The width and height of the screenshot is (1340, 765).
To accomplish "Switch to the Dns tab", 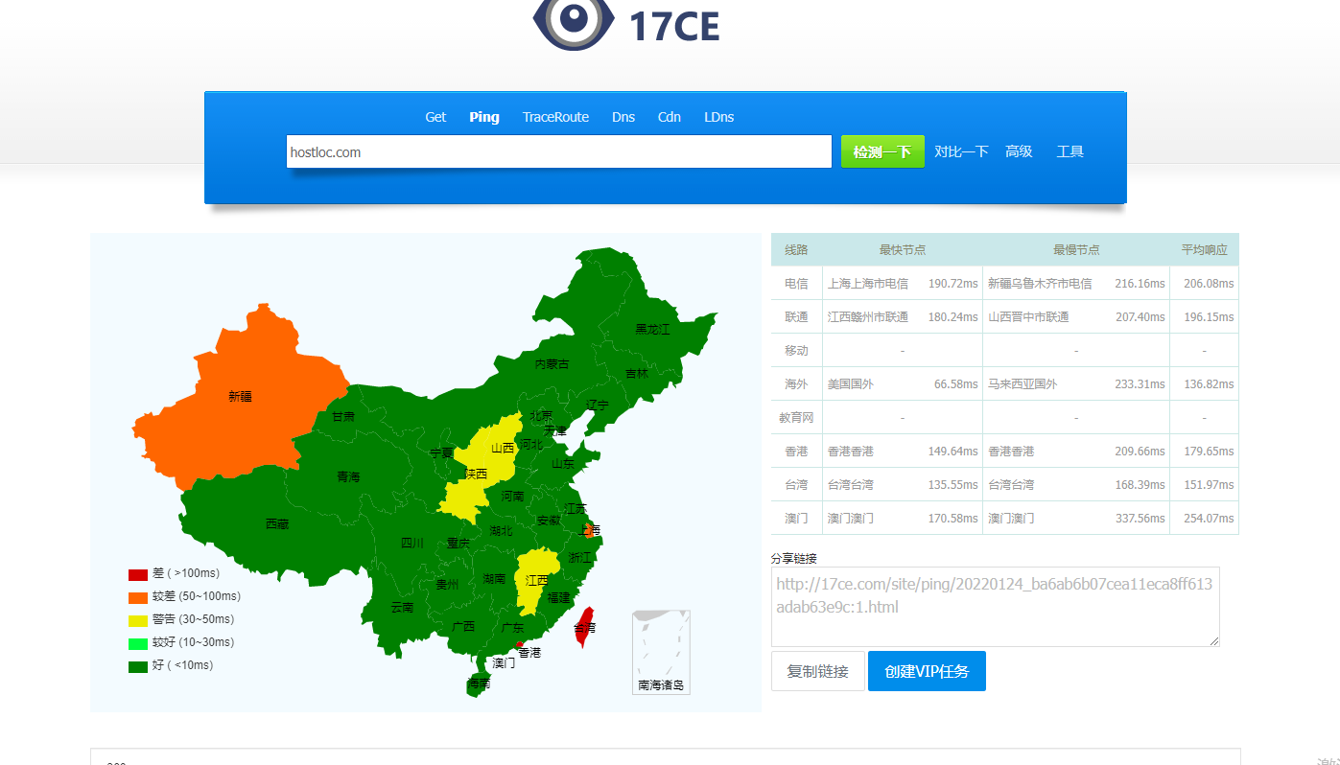I will (623, 117).
